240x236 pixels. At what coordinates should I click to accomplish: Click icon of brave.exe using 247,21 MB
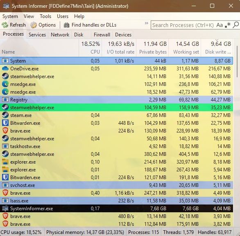click(x=5, y=193)
